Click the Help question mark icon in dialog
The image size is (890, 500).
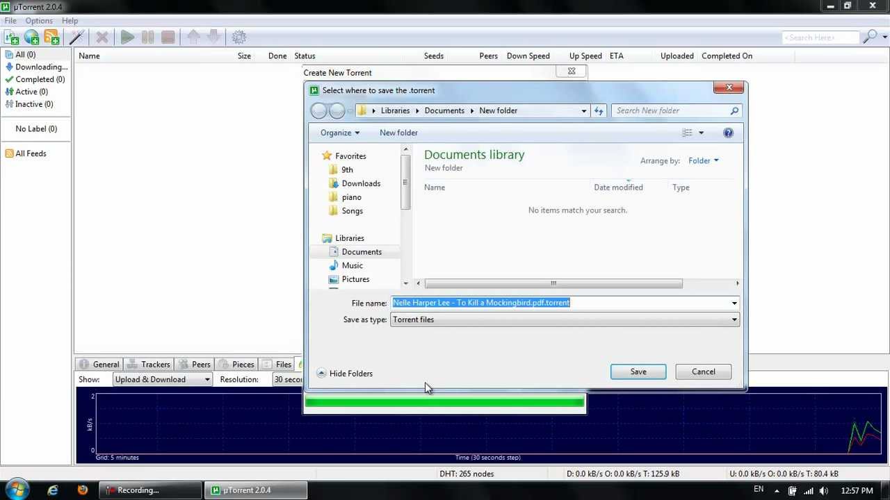728,133
